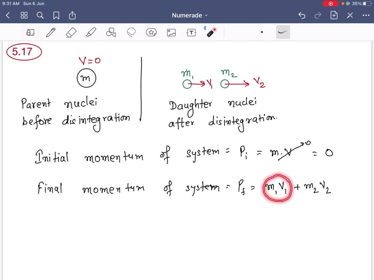Screen dimensions: 374x280
Task: Toggle the bookmark on this note
Action: click(x=56, y=15)
